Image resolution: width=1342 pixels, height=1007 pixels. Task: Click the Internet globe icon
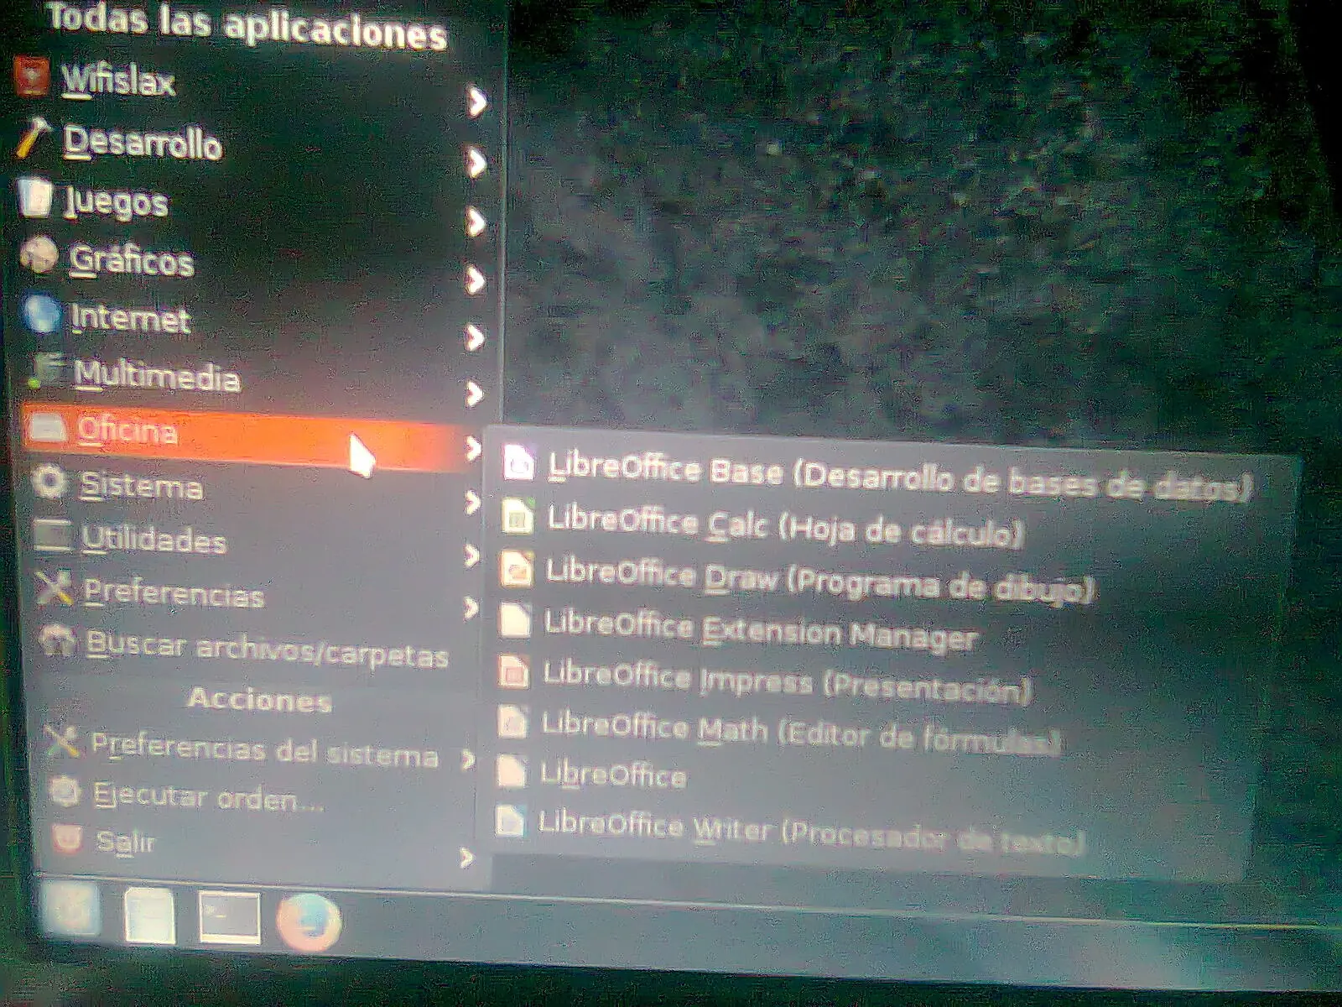click(42, 315)
